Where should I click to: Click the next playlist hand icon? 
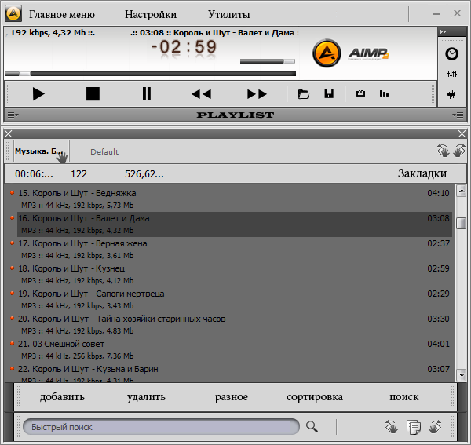click(x=459, y=151)
